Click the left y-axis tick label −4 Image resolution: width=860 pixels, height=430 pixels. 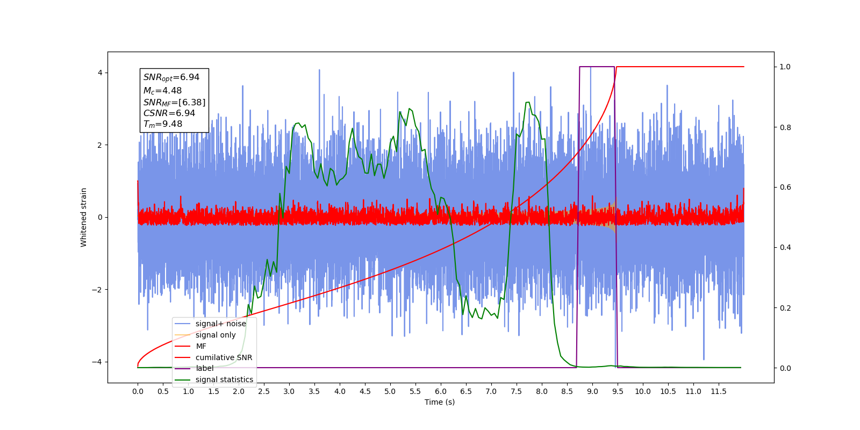97,362
